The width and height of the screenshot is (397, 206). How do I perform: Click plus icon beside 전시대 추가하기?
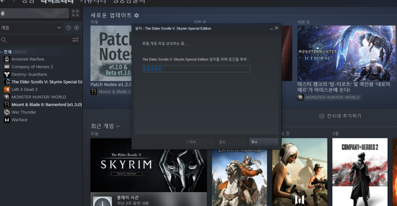(x=322, y=116)
